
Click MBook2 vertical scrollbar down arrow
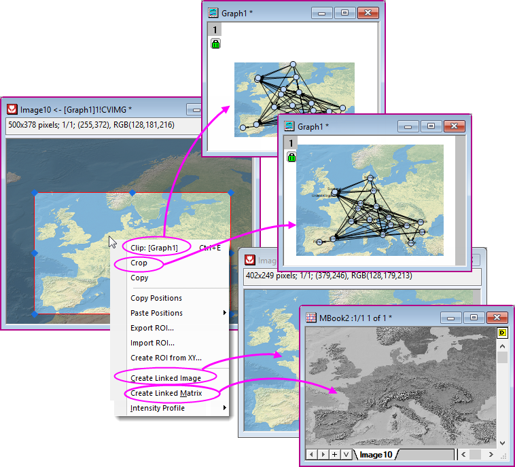502,443
